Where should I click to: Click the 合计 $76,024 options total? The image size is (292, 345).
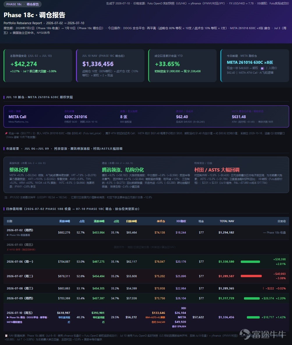tap(179, 327)
